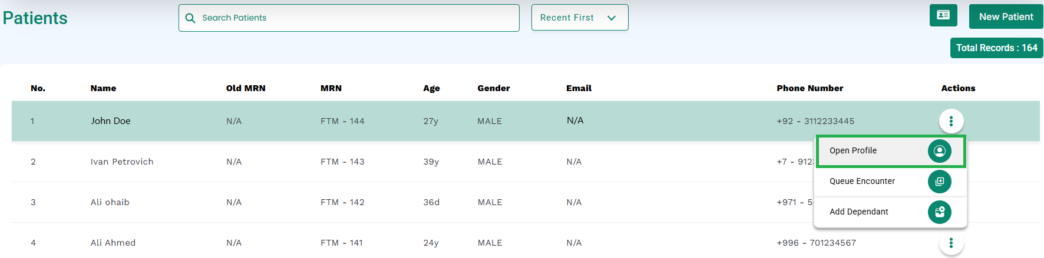1044x258 pixels.
Task: Click MRN FTM - 141 cell
Action: (x=342, y=243)
